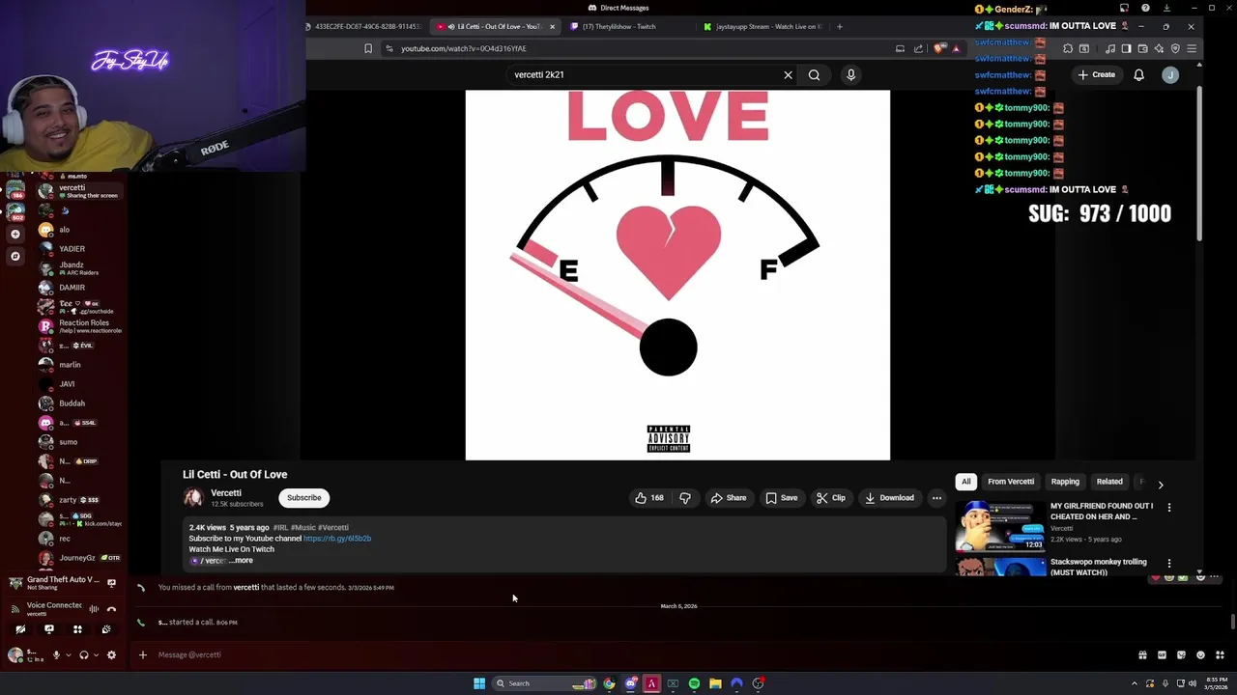Show more filter chips with right arrow
Screen dimensions: 1237x695
tap(1161, 484)
